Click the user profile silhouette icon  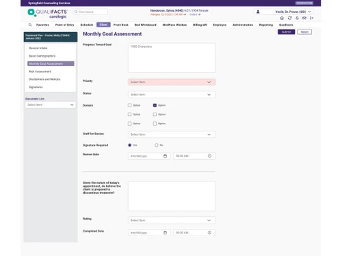pos(258,12)
